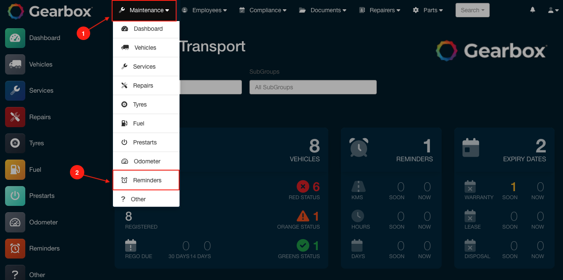Screen dimensions: 563x280
Task: Click the 6 RED STATUS figure
Action: (316, 186)
